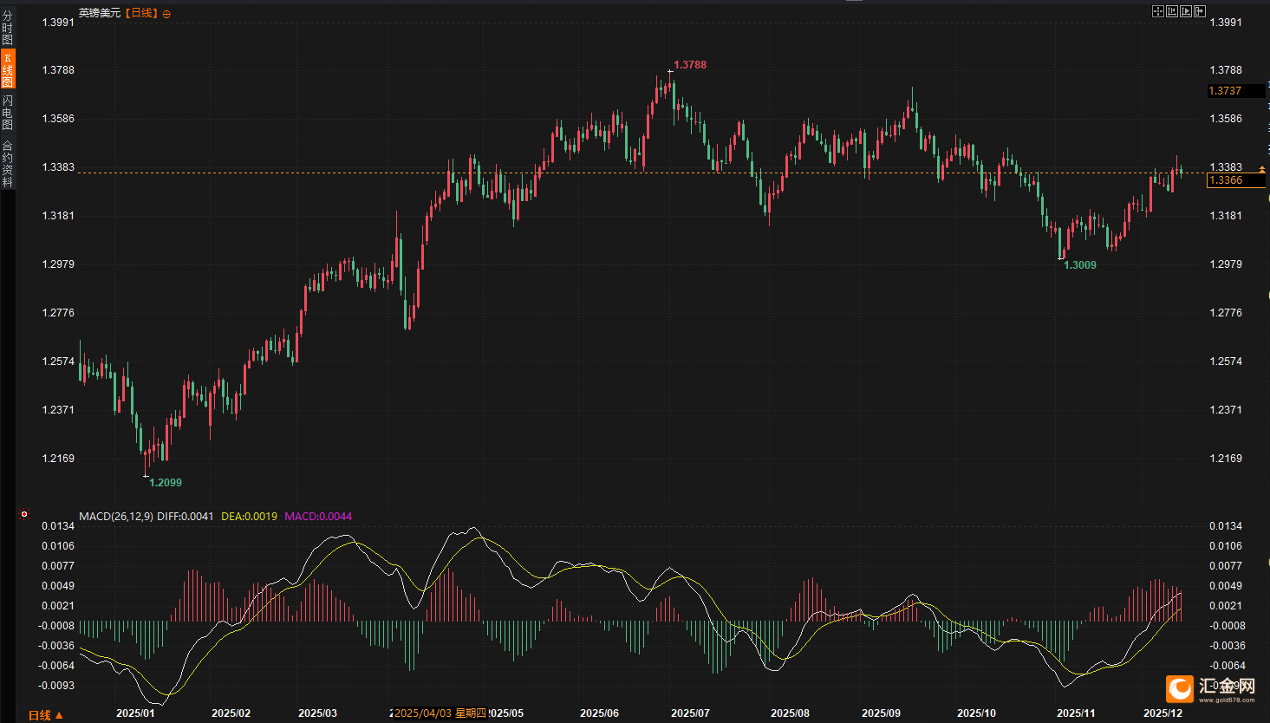Switch to the 分时图 tab
1270x723 pixels.
click(x=8, y=28)
